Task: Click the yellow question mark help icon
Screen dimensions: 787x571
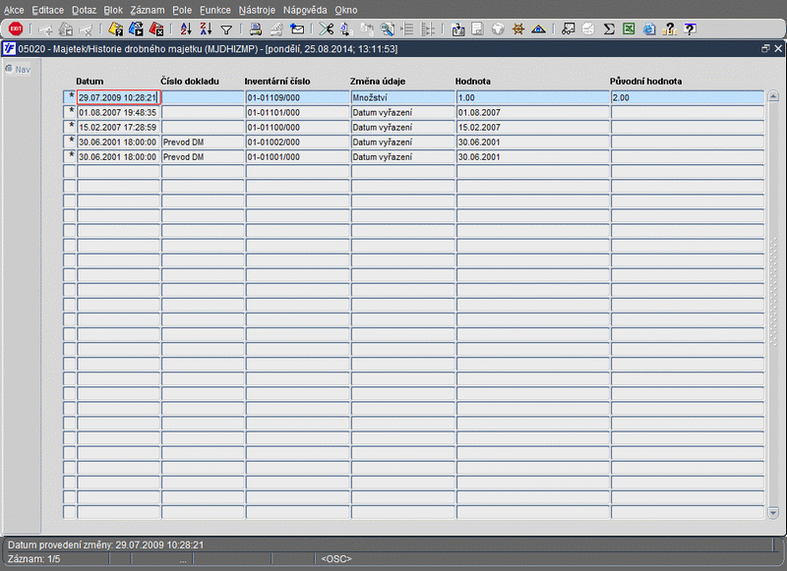Action: coord(669,29)
